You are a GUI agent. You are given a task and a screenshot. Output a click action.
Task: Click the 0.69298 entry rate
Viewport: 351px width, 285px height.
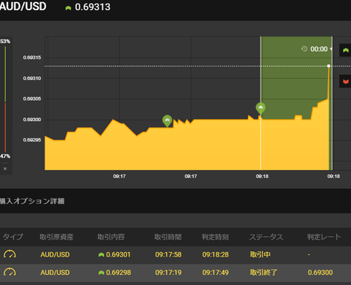tap(118, 273)
